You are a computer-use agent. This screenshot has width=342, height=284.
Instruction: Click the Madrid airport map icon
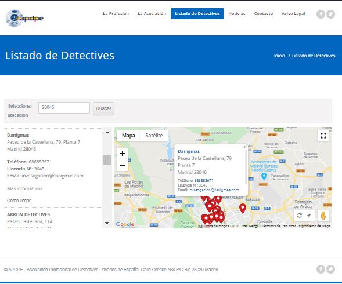(264, 176)
